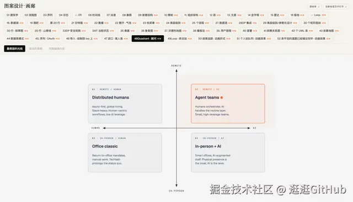Go to the 29 tab

[x=280, y=23]
